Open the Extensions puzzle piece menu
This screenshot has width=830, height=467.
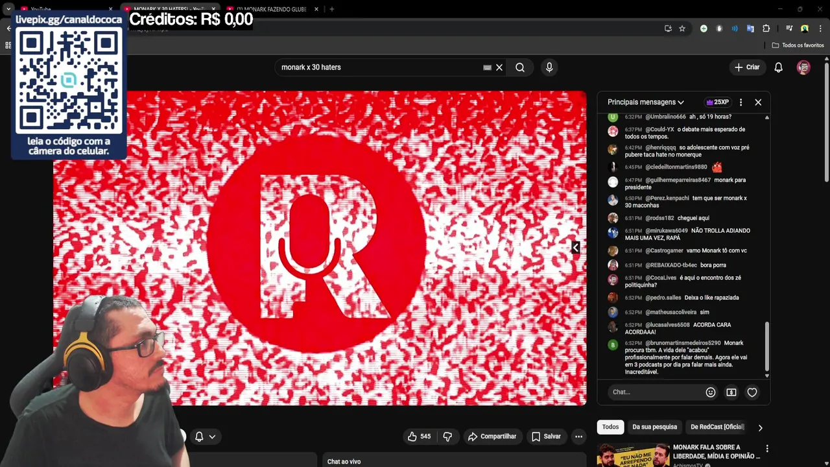point(766,29)
